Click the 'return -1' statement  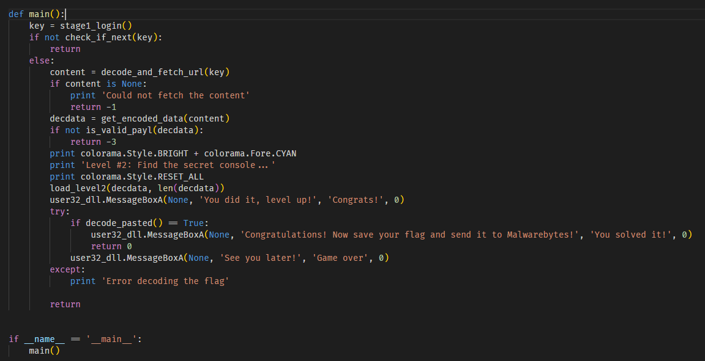tap(94, 107)
